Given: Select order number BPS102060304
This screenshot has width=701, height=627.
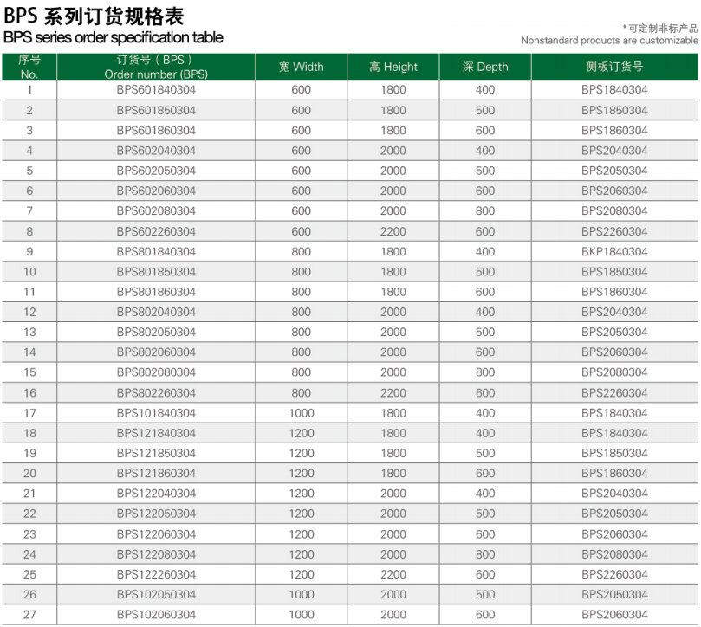Looking at the screenshot, I should (x=156, y=615).
